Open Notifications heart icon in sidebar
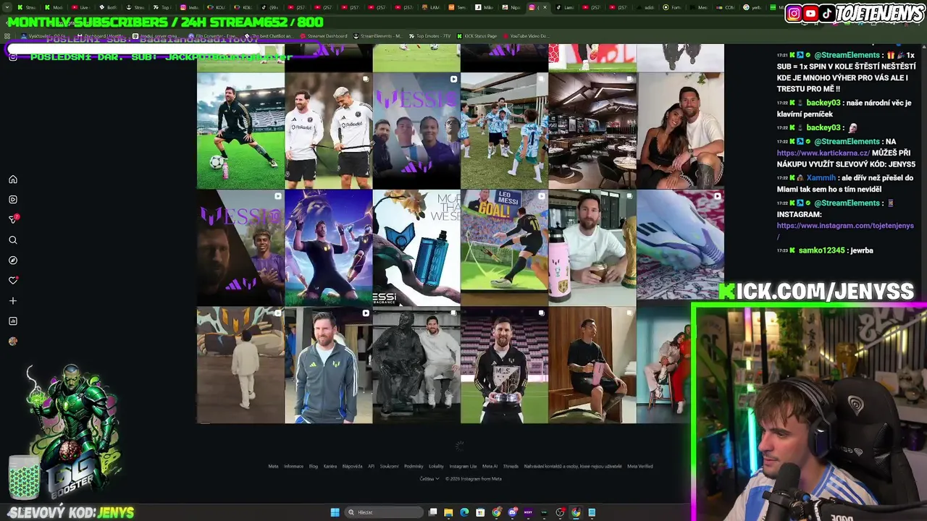927x521 pixels. pyautogui.click(x=13, y=280)
